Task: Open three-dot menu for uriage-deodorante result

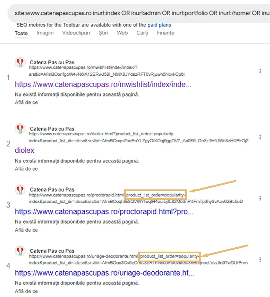Action: (x=260, y=260)
